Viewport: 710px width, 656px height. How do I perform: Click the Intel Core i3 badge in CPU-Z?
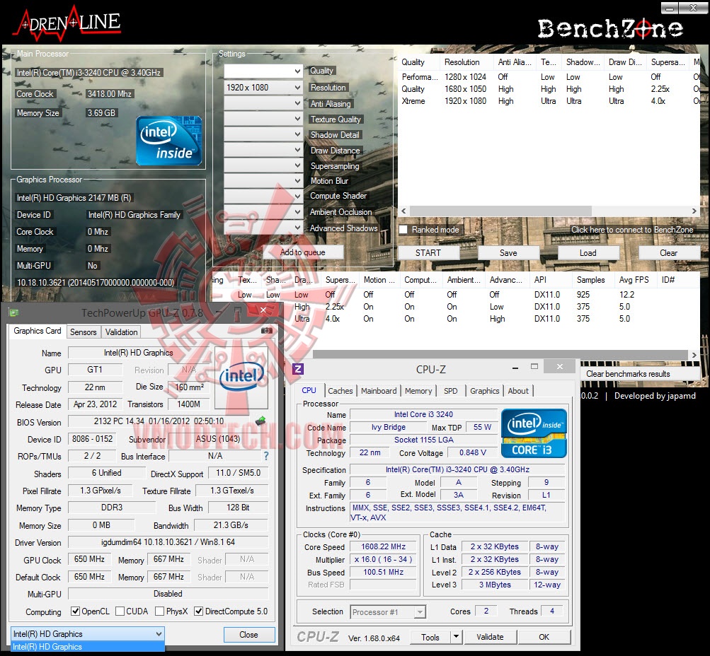point(534,433)
